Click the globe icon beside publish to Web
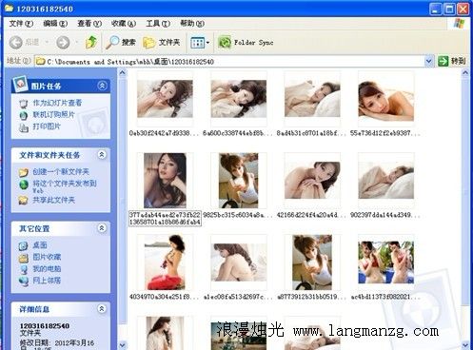The width and height of the screenshot is (473, 350). click(x=24, y=185)
